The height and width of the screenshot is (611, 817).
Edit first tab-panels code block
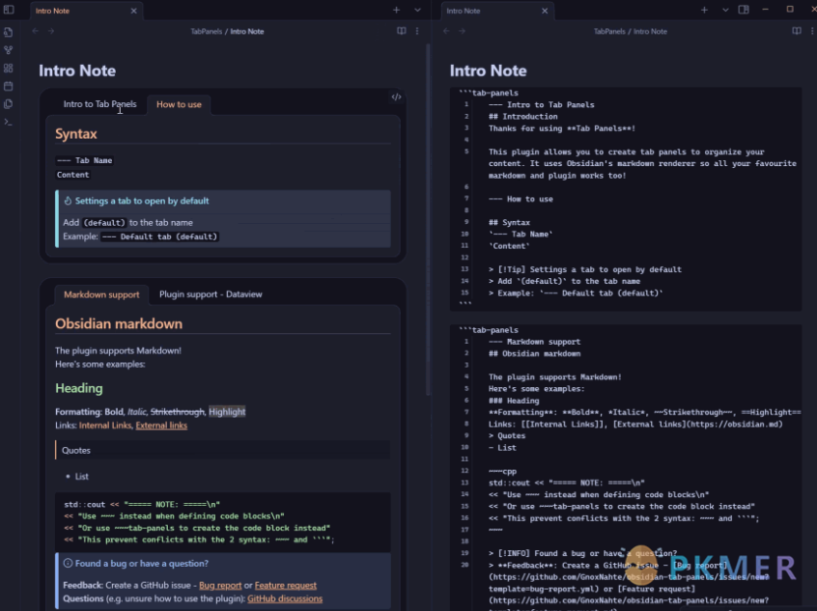[x=397, y=97]
